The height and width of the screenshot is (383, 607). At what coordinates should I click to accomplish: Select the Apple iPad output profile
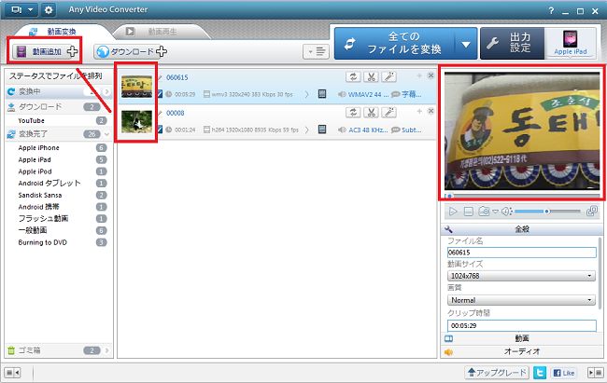pyautogui.click(x=571, y=43)
